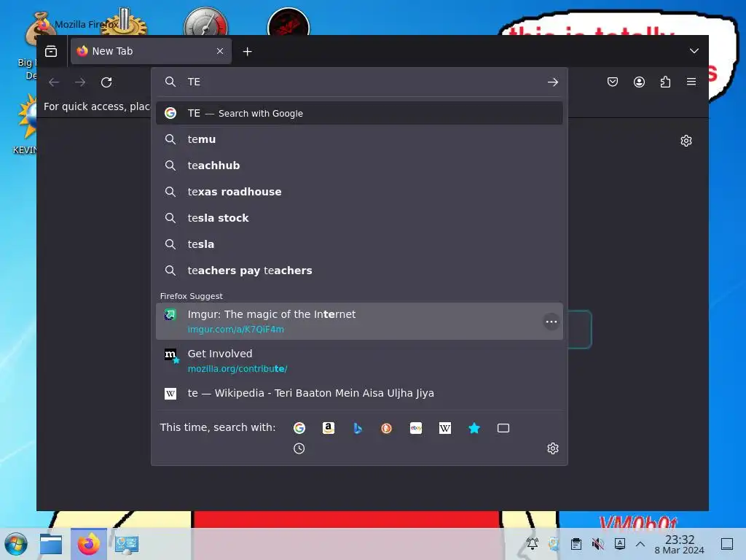Click the clipboard tray icon
Image resolution: width=746 pixels, height=560 pixels.
(x=576, y=544)
